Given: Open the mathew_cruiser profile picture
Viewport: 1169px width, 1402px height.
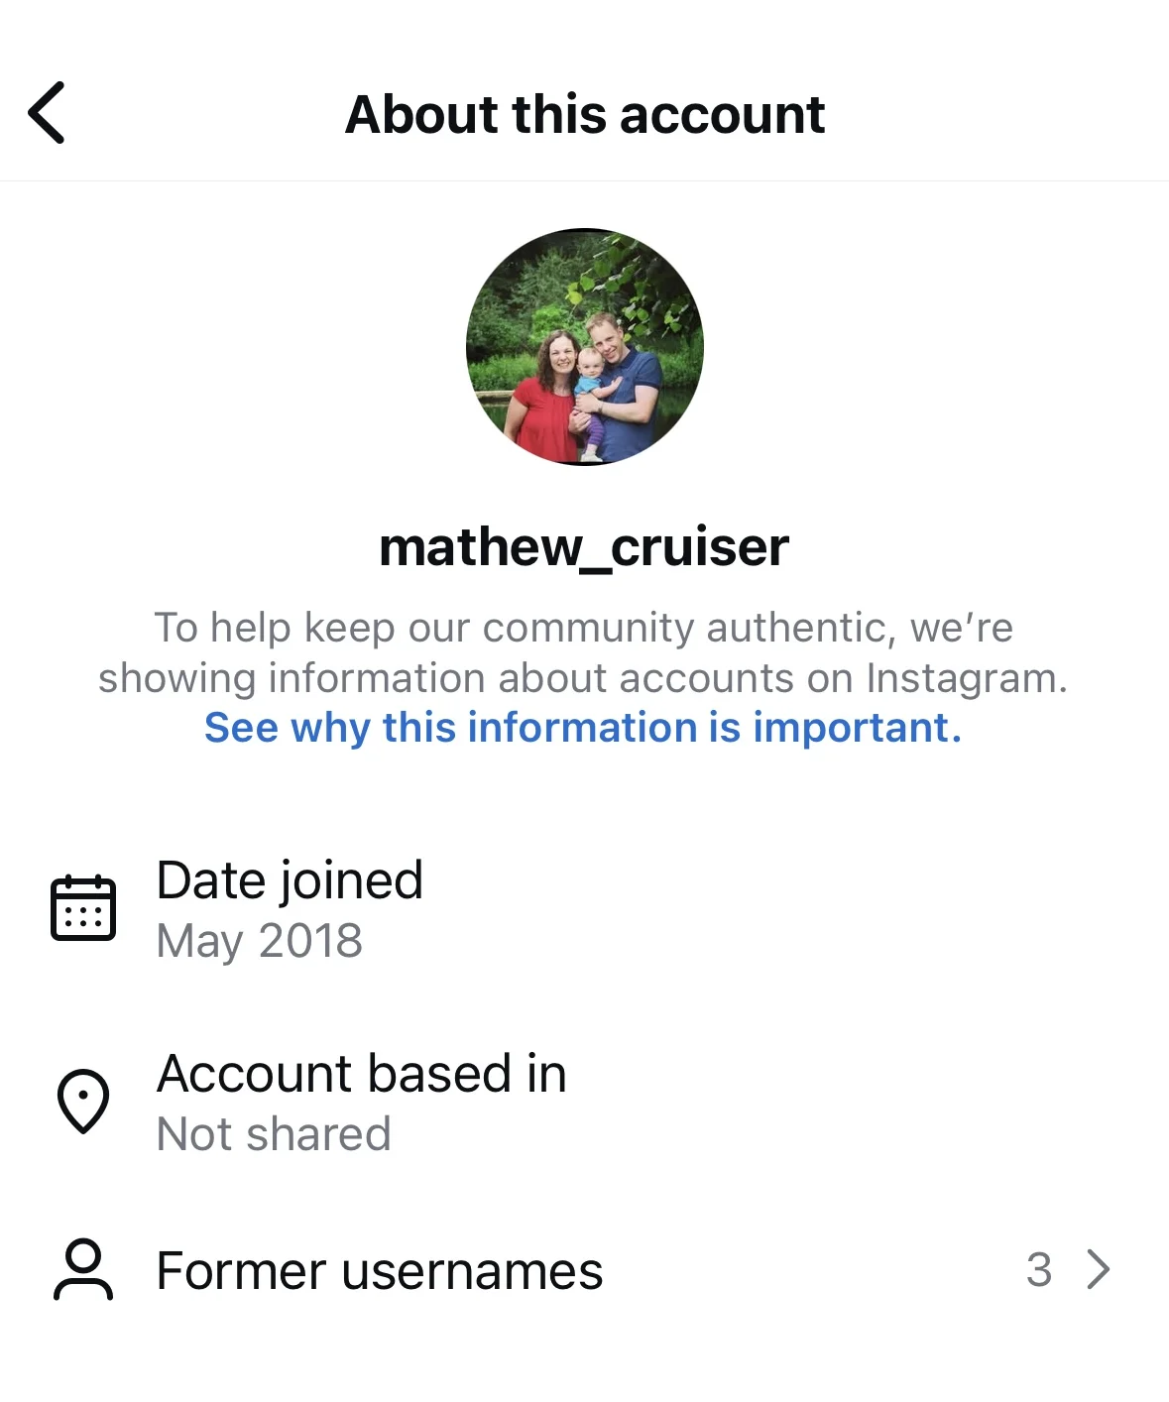Looking at the screenshot, I should click(585, 347).
